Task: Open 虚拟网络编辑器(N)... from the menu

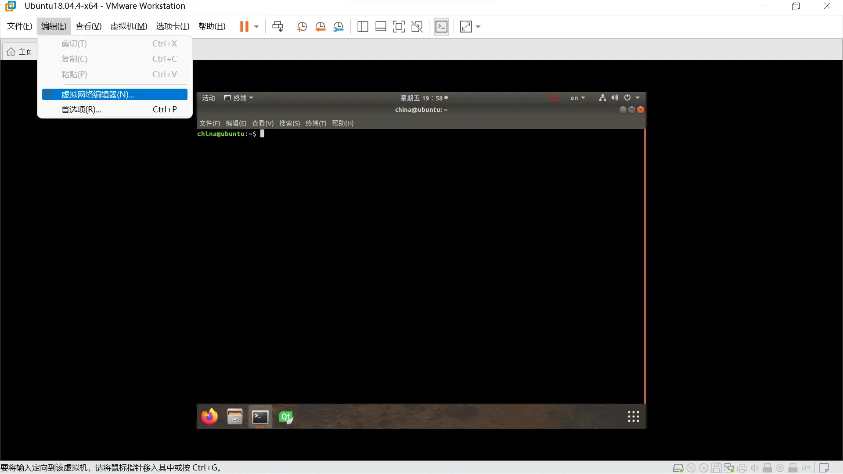Action: click(x=115, y=94)
